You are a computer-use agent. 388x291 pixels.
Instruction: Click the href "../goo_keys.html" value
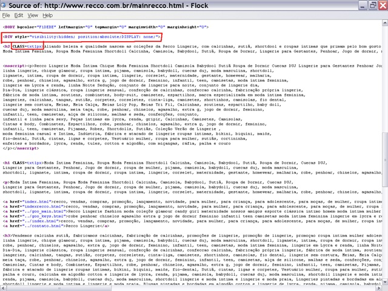coord(45,216)
